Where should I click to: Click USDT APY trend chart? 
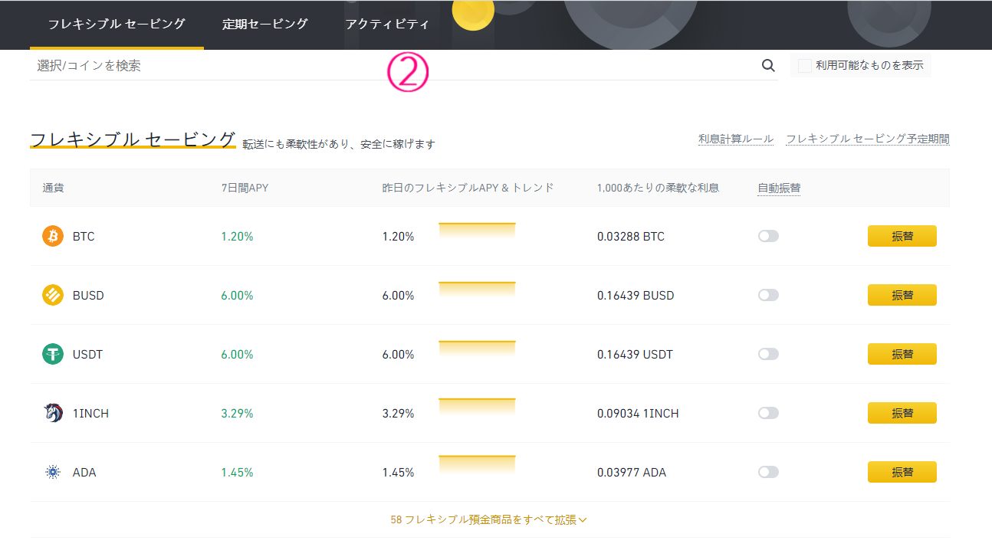[477, 349]
